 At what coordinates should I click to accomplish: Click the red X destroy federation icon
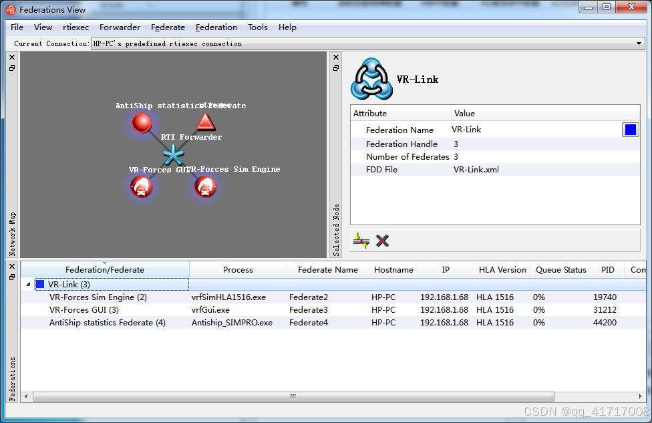(x=382, y=241)
